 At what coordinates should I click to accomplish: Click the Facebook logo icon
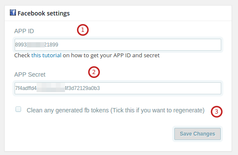tap(13, 12)
